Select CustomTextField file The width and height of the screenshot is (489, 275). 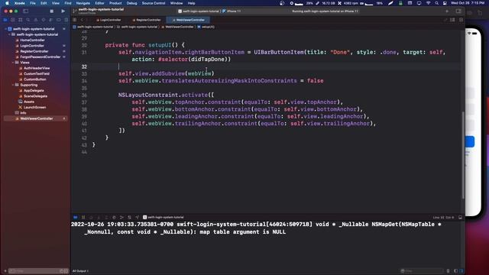point(37,73)
